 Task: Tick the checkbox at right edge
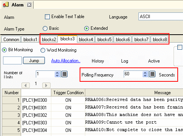[180, 47]
